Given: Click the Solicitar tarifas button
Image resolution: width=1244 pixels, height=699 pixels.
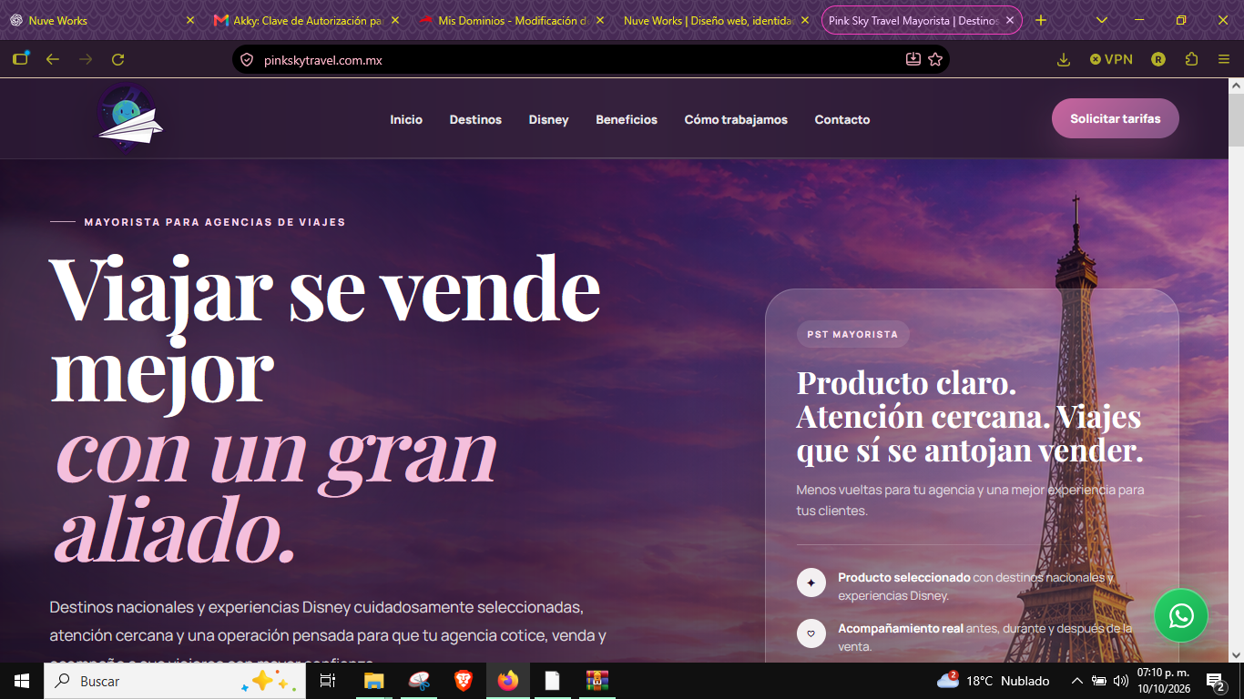Looking at the screenshot, I should (x=1116, y=119).
